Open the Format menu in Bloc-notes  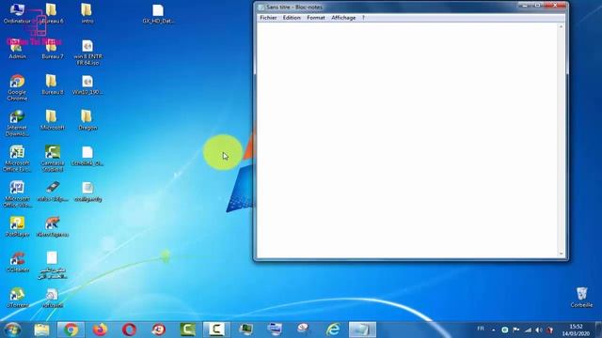click(x=316, y=18)
